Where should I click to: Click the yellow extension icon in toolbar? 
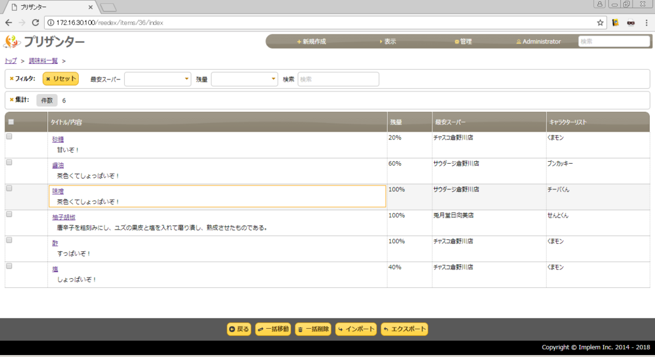[x=615, y=22]
